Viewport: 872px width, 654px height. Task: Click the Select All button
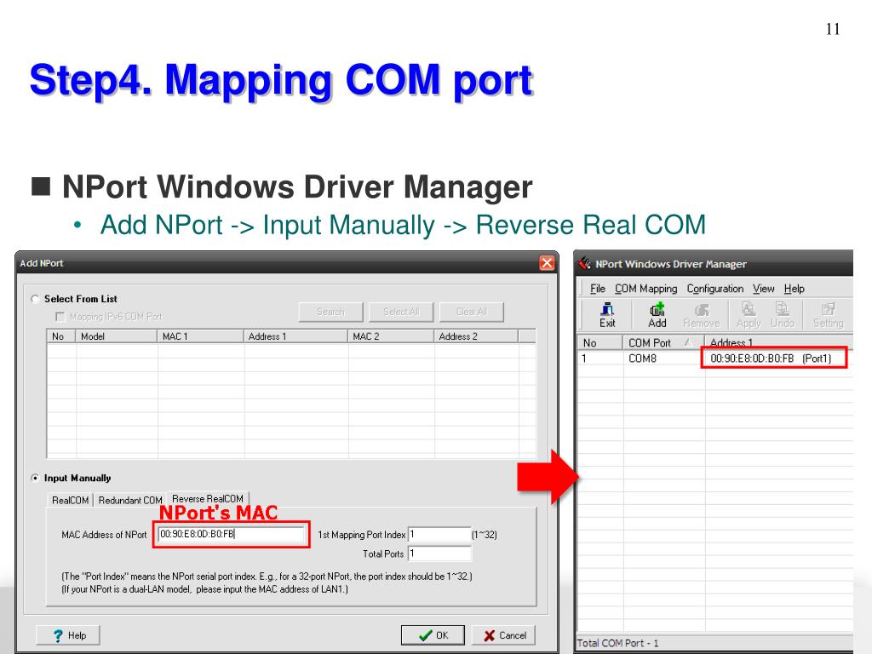coord(400,312)
